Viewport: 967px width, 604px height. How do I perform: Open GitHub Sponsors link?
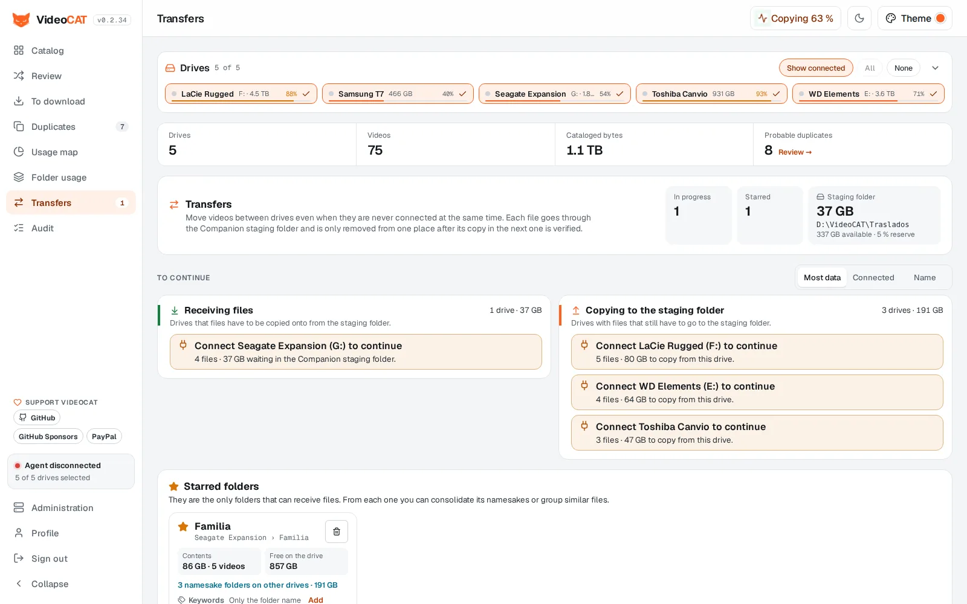point(48,436)
